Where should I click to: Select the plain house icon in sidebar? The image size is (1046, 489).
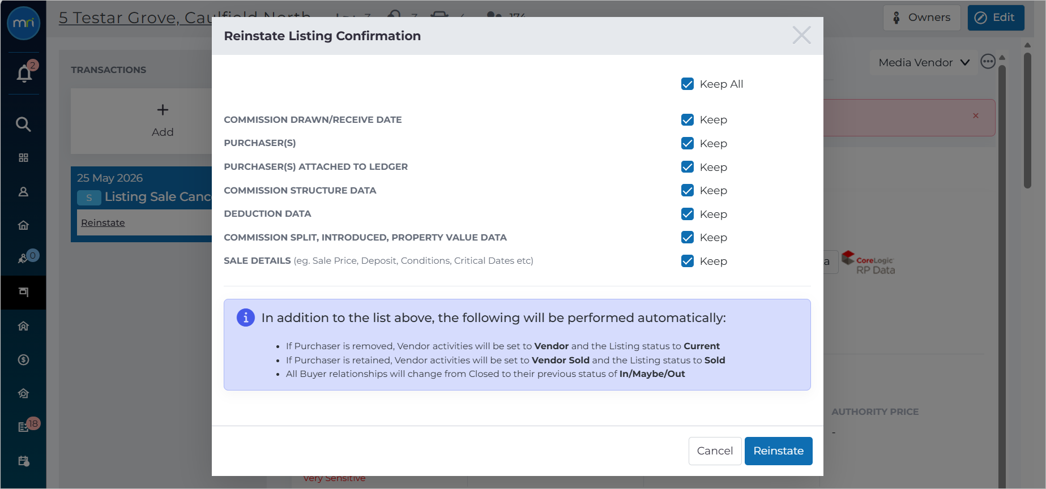(x=23, y=225)
